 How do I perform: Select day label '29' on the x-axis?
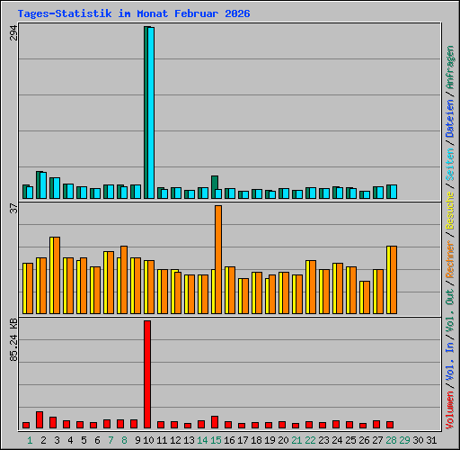click(404, 440)
